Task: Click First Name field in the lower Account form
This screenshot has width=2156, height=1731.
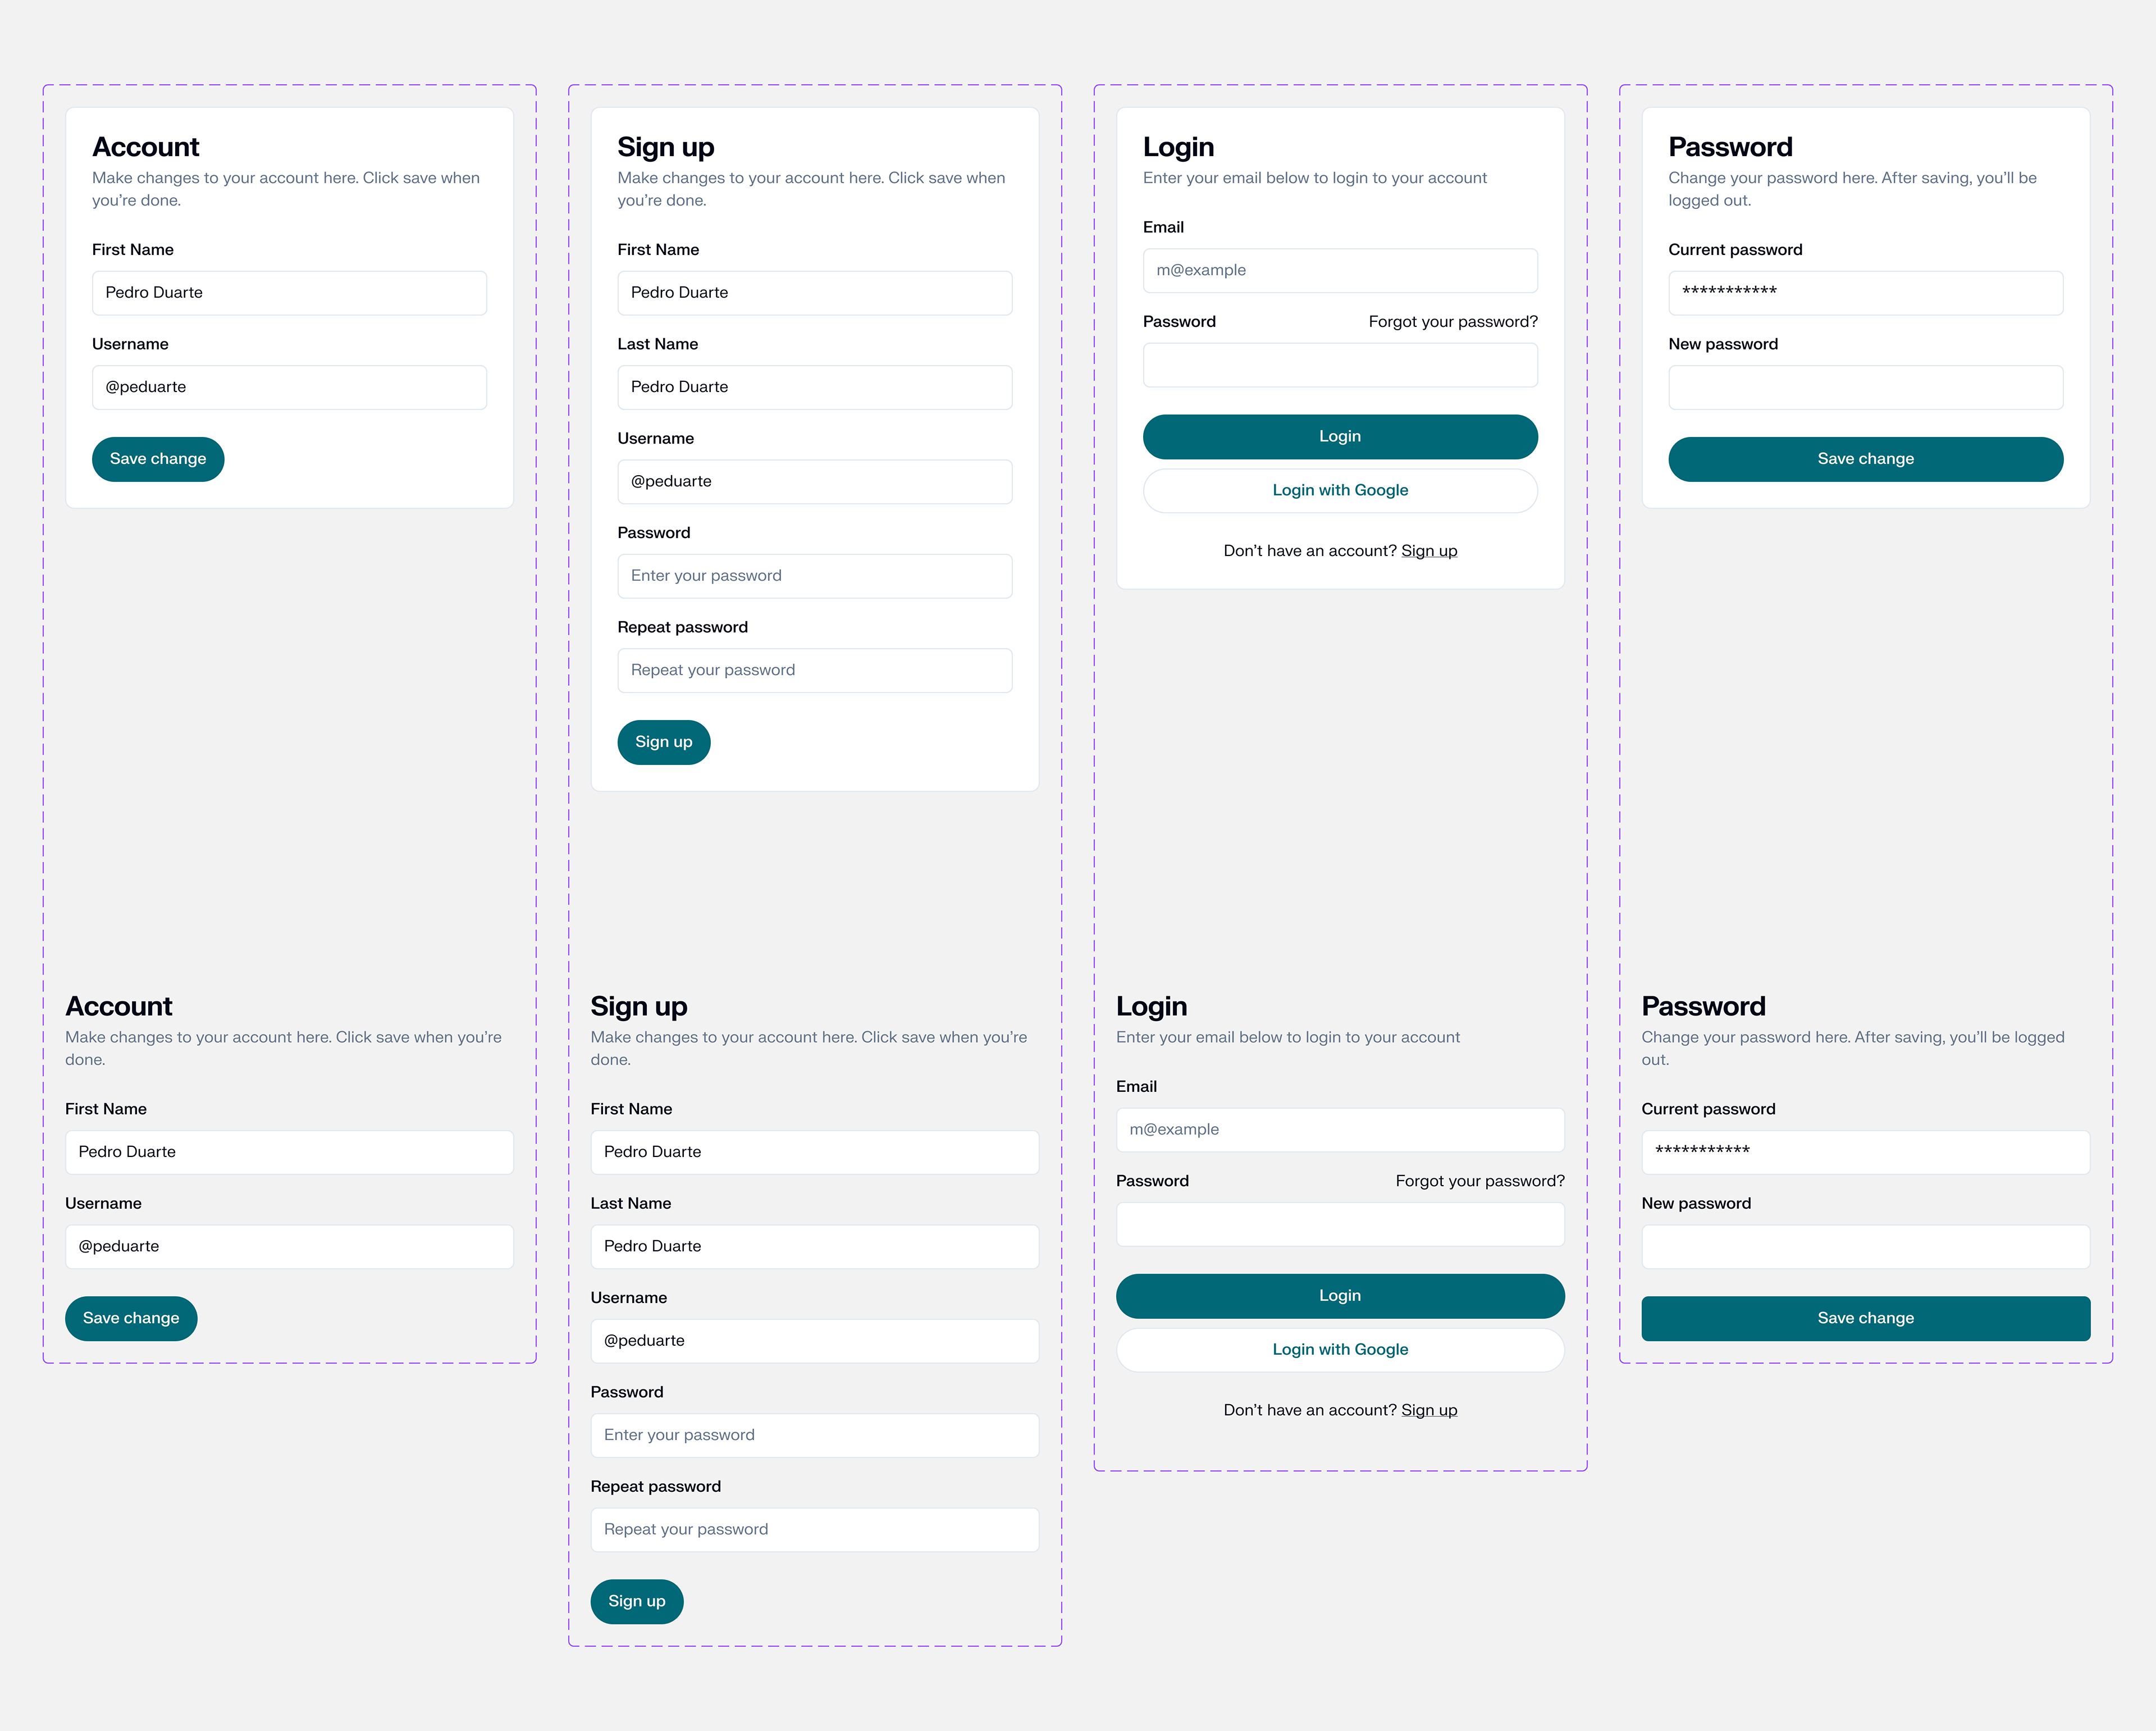Action: 289,1153
